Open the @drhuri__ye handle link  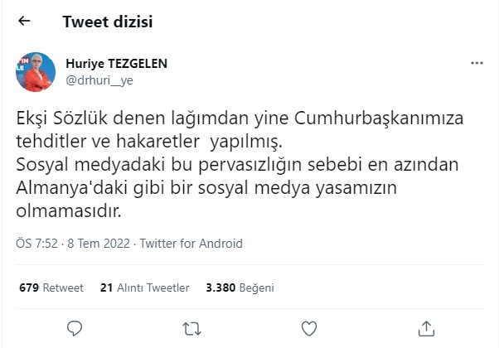click(x=99, y=80)
